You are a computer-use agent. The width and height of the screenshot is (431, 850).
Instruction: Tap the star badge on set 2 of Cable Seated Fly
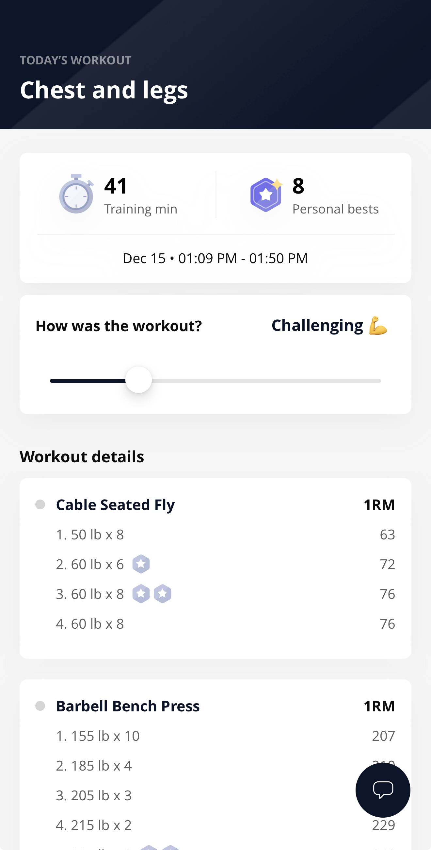click(141, 564)
